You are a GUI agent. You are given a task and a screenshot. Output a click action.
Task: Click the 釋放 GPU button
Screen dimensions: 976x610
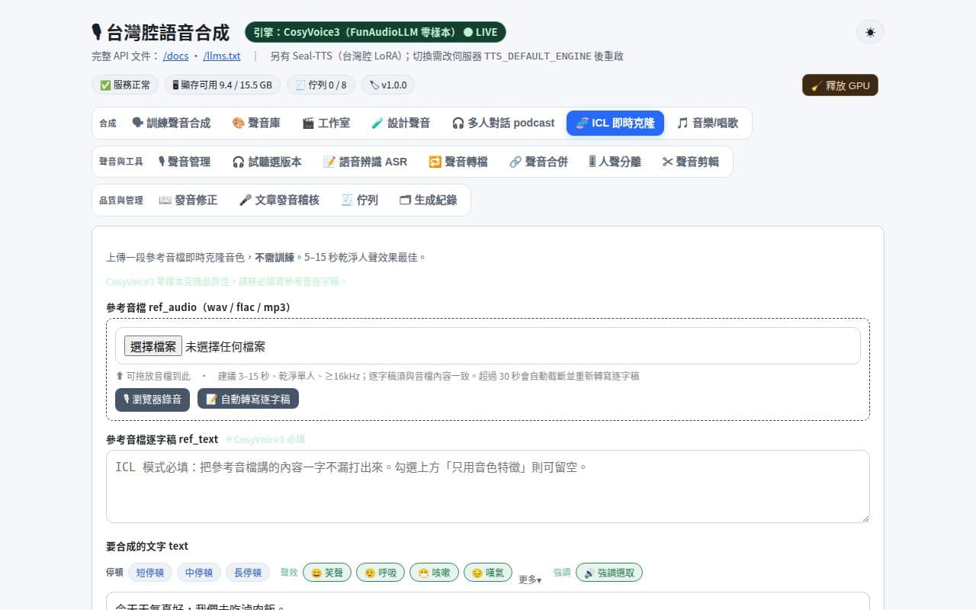(840, 85)
